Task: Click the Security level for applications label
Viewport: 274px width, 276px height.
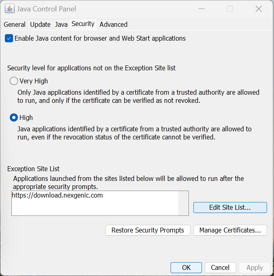Action: coord(91,68)
